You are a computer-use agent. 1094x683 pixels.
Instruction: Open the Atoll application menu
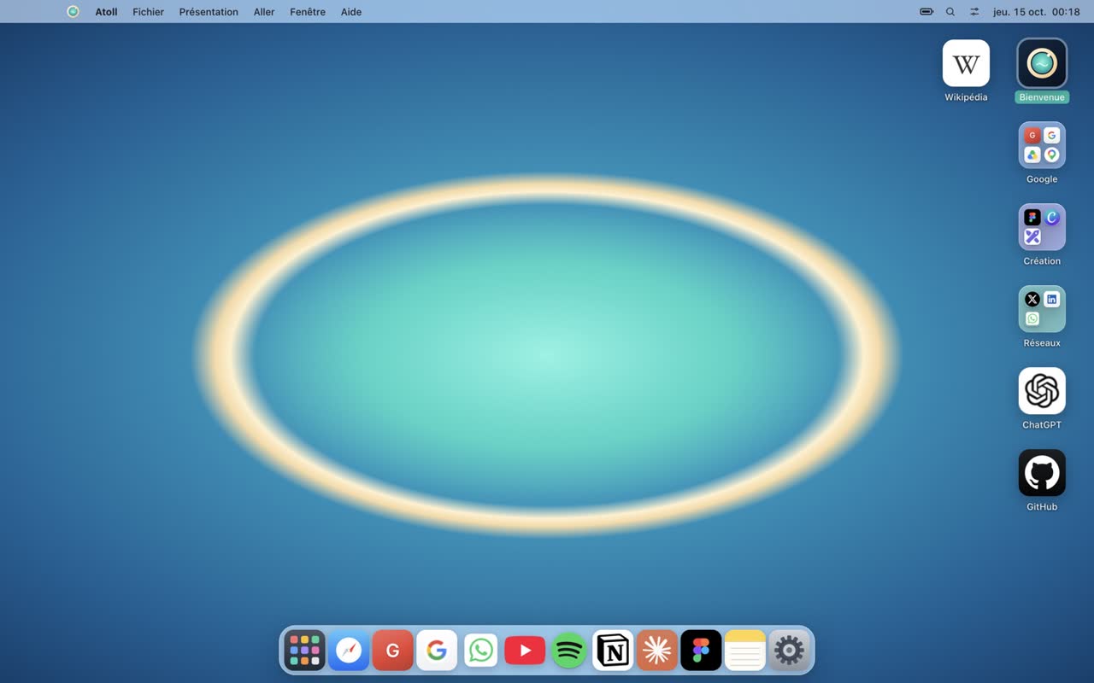(106, 12)
